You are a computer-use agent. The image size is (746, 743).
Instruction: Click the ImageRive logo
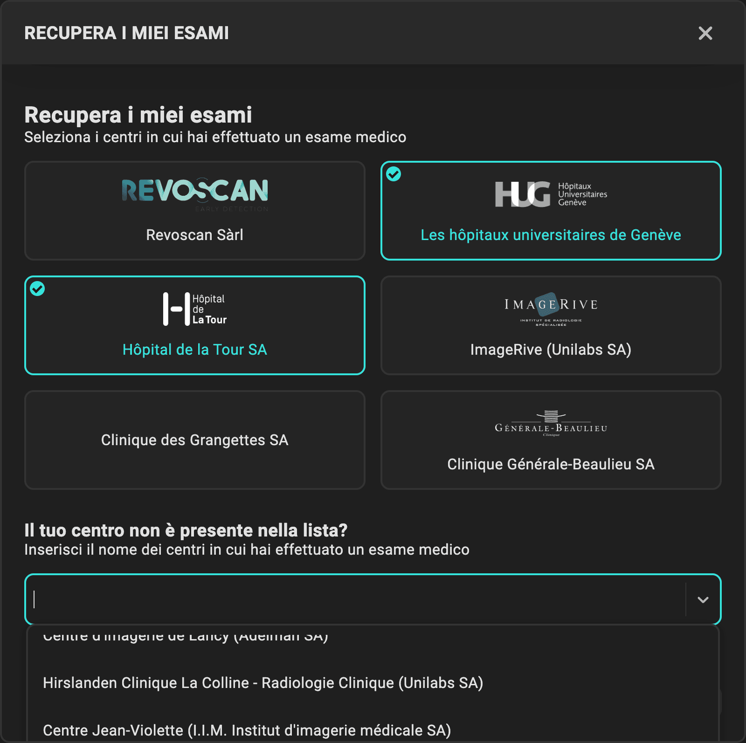pos(551,309)
